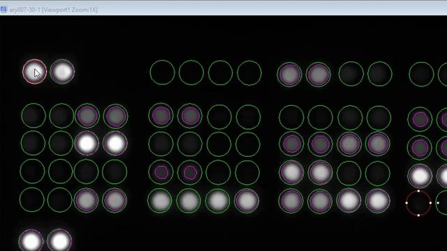Click the white handle on red circle's right edge
This screenshot has height=251, width=447.
pos(430,203)
